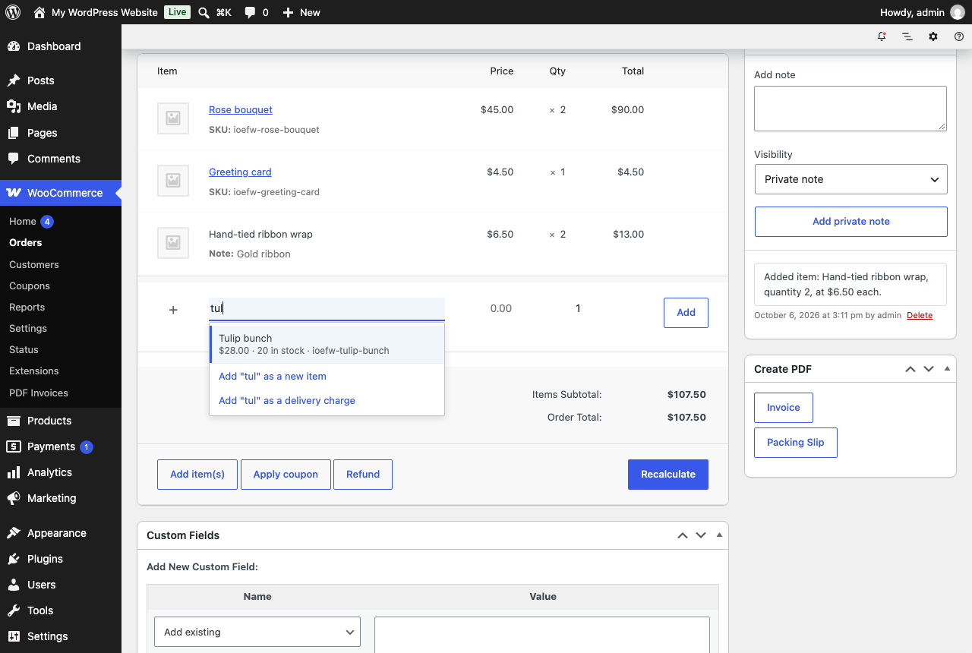Collapse the Custom Fields panel
Screen dimensions: 972x653
pyautogui.click(x=719, y=535)
